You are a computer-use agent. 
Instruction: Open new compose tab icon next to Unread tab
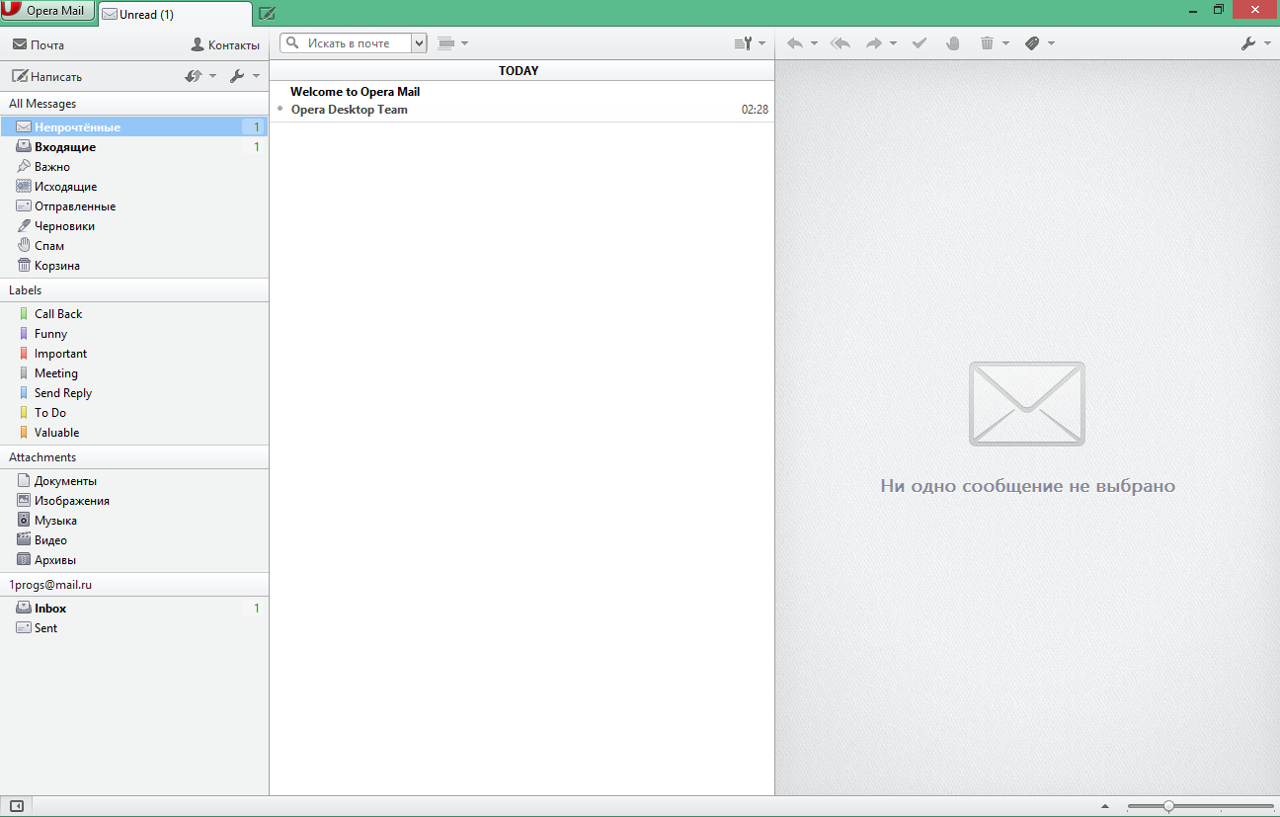tap(267, 14)
